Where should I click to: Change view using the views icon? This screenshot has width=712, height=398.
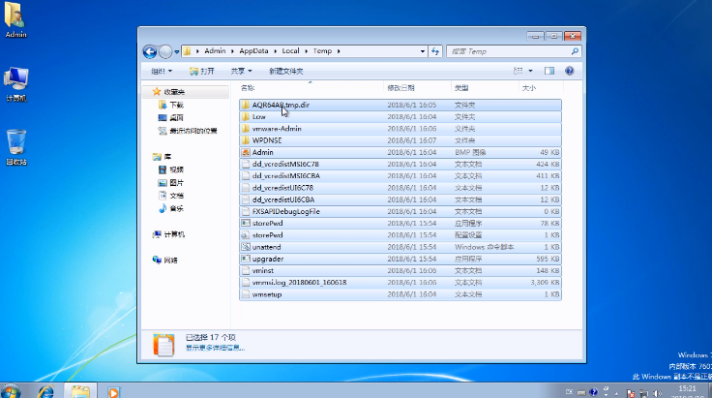519,71
